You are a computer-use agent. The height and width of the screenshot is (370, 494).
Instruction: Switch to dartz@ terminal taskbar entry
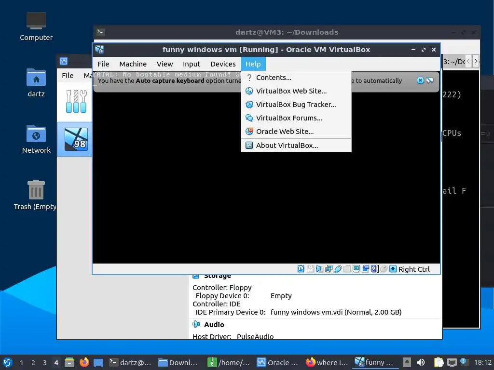pyautogui.click(x=130, y=362)
